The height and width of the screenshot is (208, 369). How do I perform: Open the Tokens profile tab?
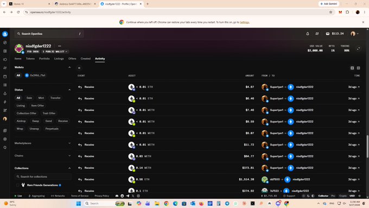[x=30, y=59]
